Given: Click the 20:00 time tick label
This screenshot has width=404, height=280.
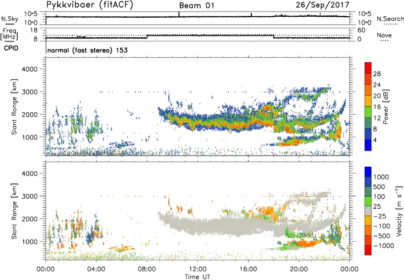Looking at the screenshot, I should click(x=299, y=269).
